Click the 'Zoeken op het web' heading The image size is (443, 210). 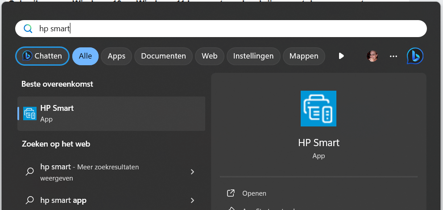click(x=56, y=144)
